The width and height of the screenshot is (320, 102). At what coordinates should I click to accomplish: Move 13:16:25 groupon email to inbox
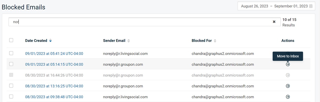pyautogui.click(x=288, y=86)
